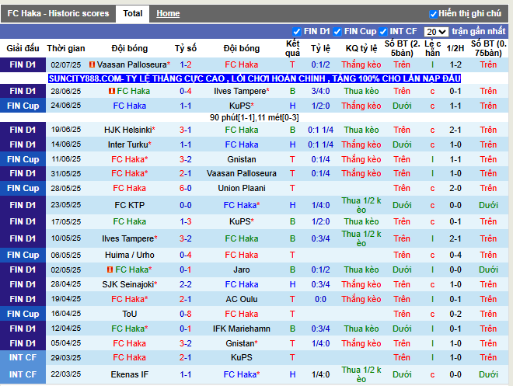The width and height of the screenshot is (513, 386).
Task: Open IFK Mariehamn team link
Action: pyautogui.click(x=242, y=329)
